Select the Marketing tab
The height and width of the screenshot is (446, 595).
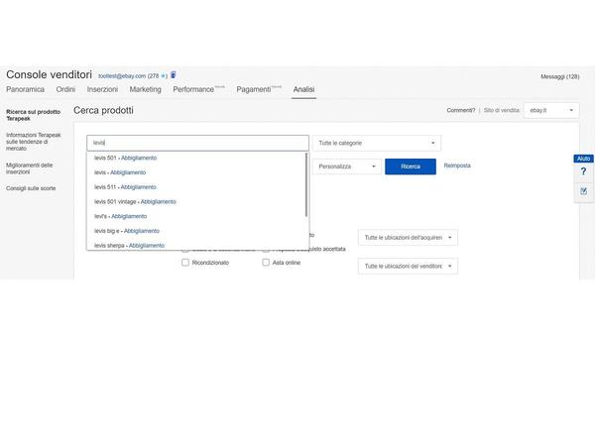click(146, 89)
